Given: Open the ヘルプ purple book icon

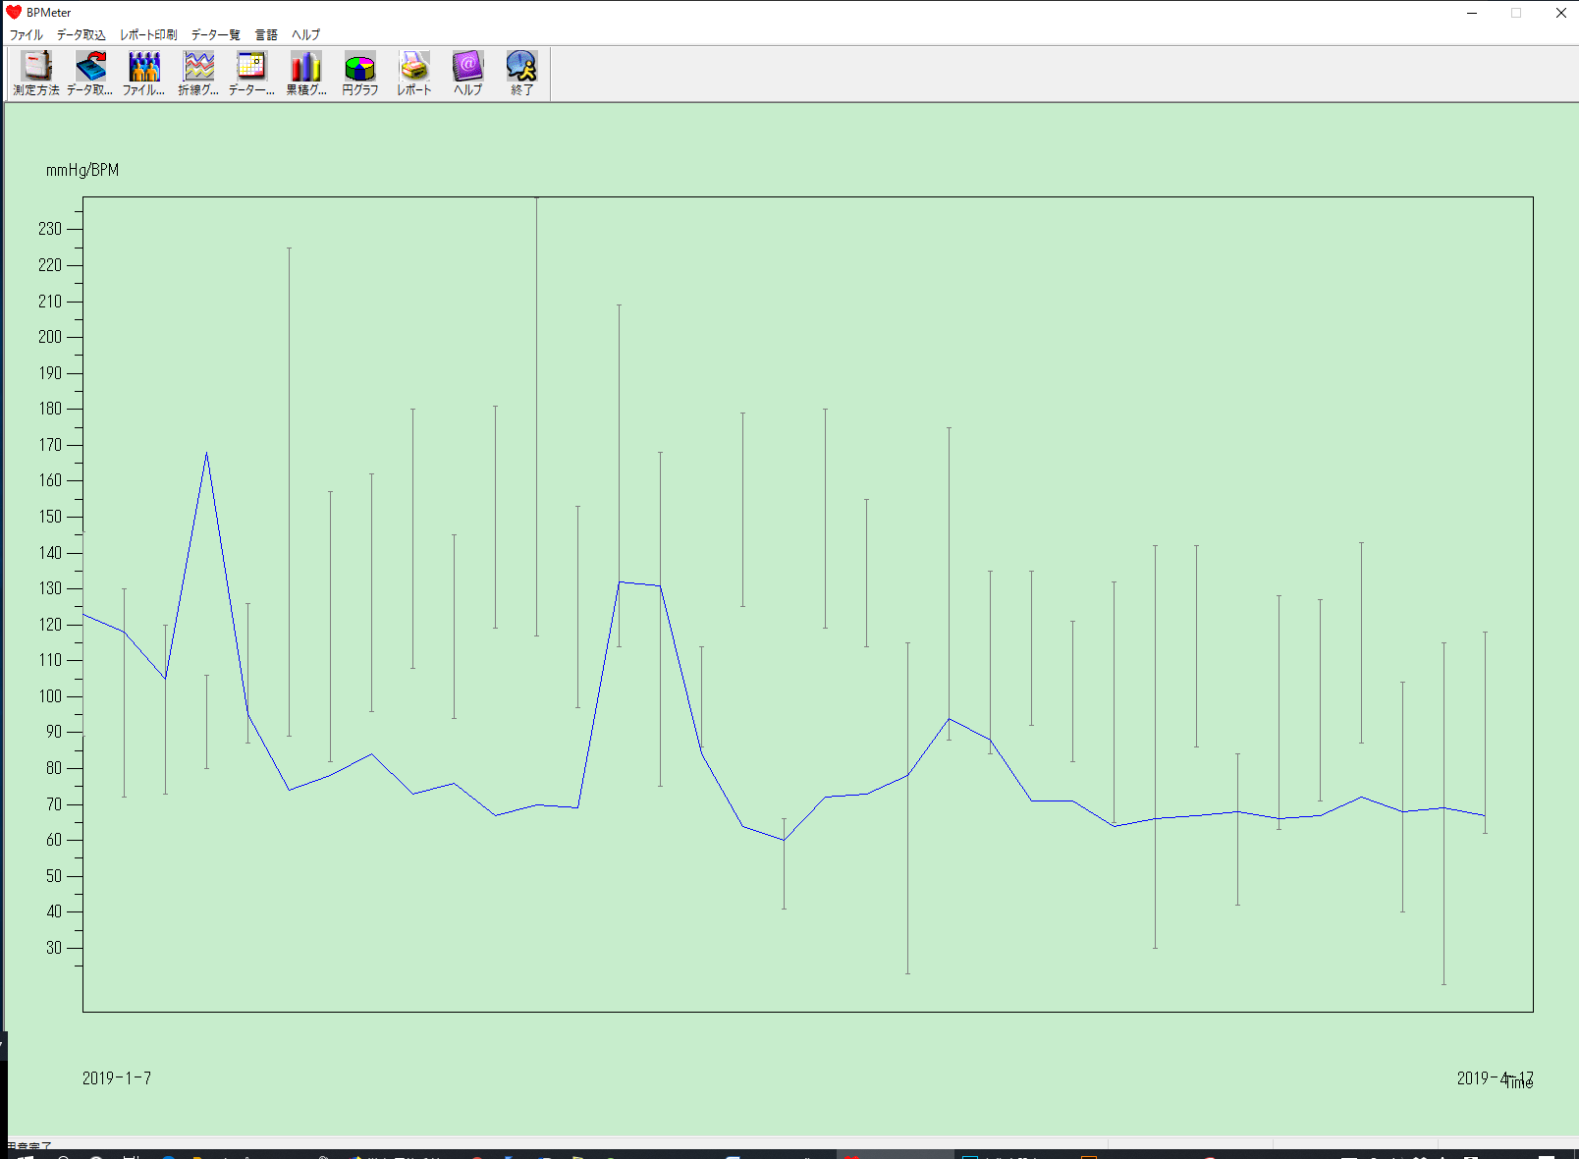Looking at the screenshot, I should point(468,74).
